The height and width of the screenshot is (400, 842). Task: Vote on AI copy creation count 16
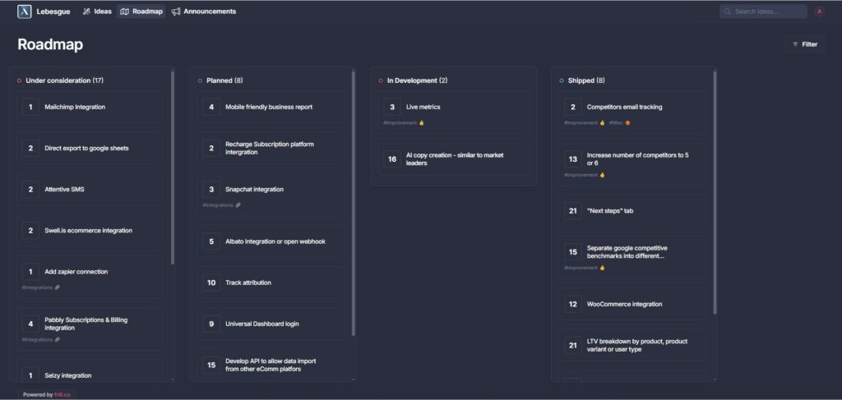[x=392, y=159]
